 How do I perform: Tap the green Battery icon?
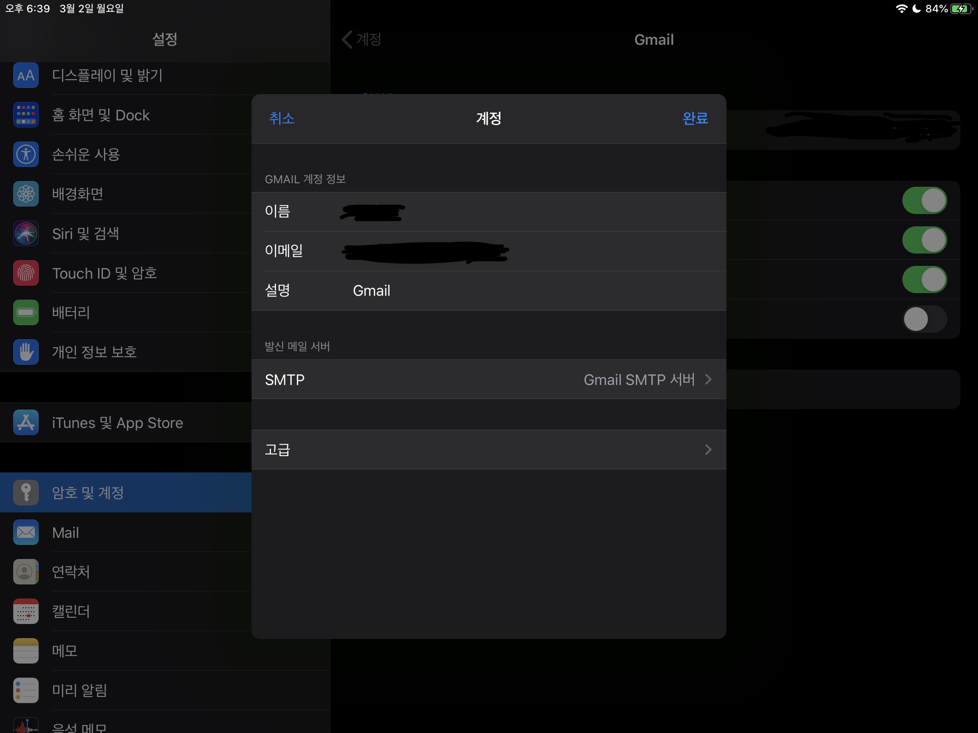[x=26, y=312]
